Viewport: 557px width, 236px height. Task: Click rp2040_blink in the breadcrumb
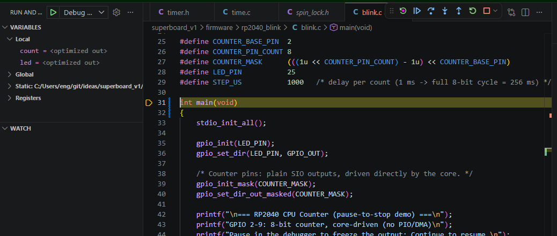(260, 27)
